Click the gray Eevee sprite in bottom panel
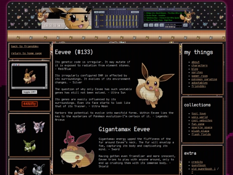Viewport: 233px width, 175px height. 38,169
